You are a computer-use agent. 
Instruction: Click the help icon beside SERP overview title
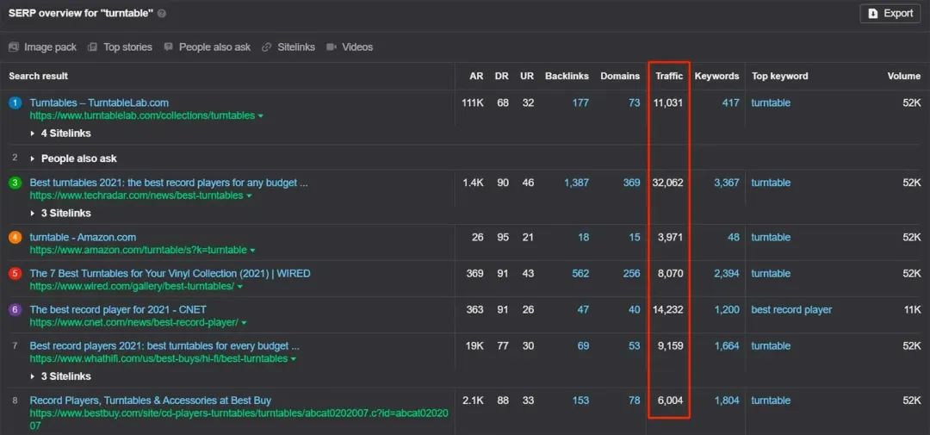[162, 14]
